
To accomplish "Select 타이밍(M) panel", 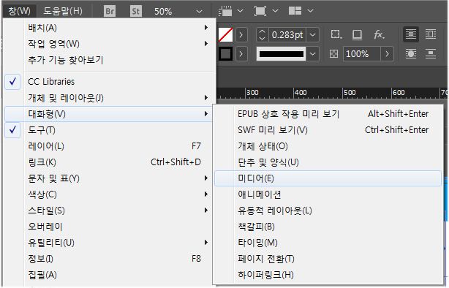I will pyautogui.click(x=328, y=243).
